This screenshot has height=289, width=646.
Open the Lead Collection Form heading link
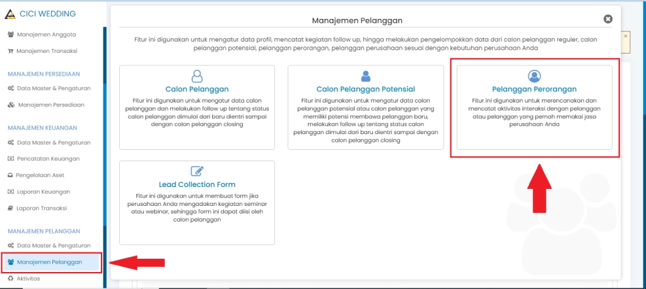(x=197, y=184)
